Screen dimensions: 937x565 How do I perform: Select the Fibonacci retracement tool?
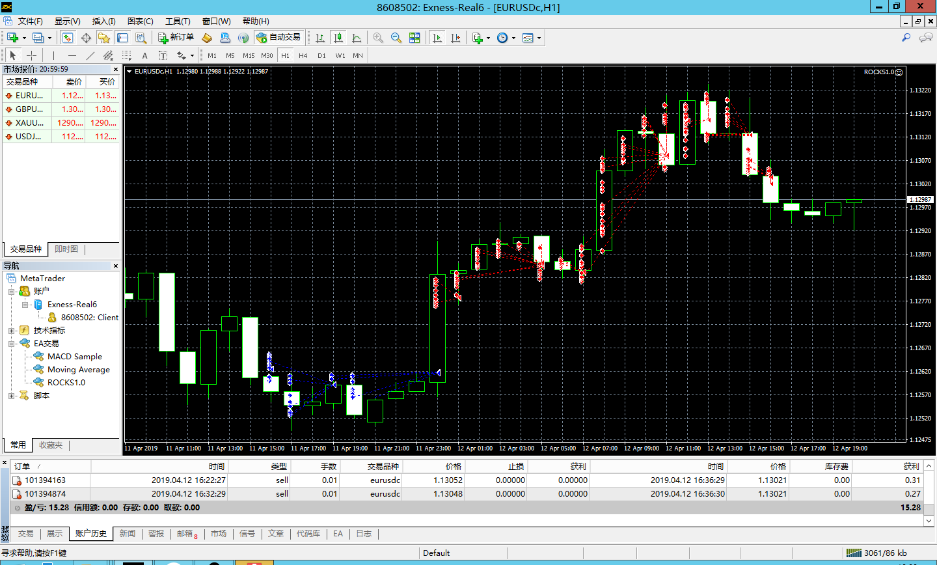tap(126, 55)
